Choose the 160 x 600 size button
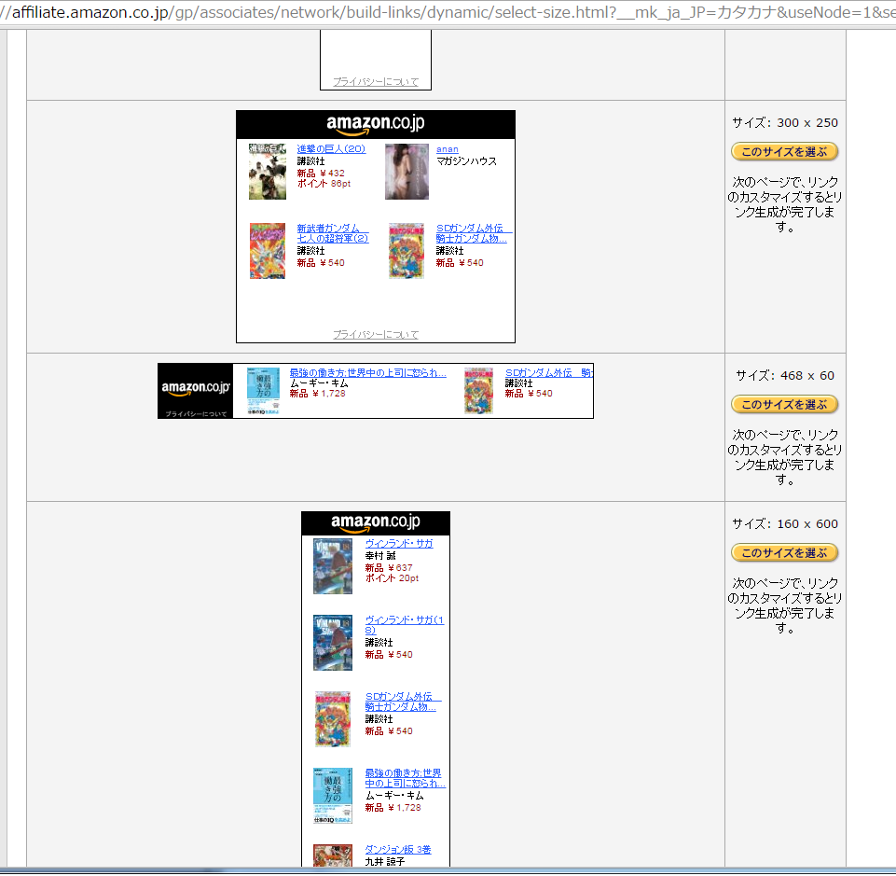The width and height of the screenshot is (896, 876). coord(784,553)
